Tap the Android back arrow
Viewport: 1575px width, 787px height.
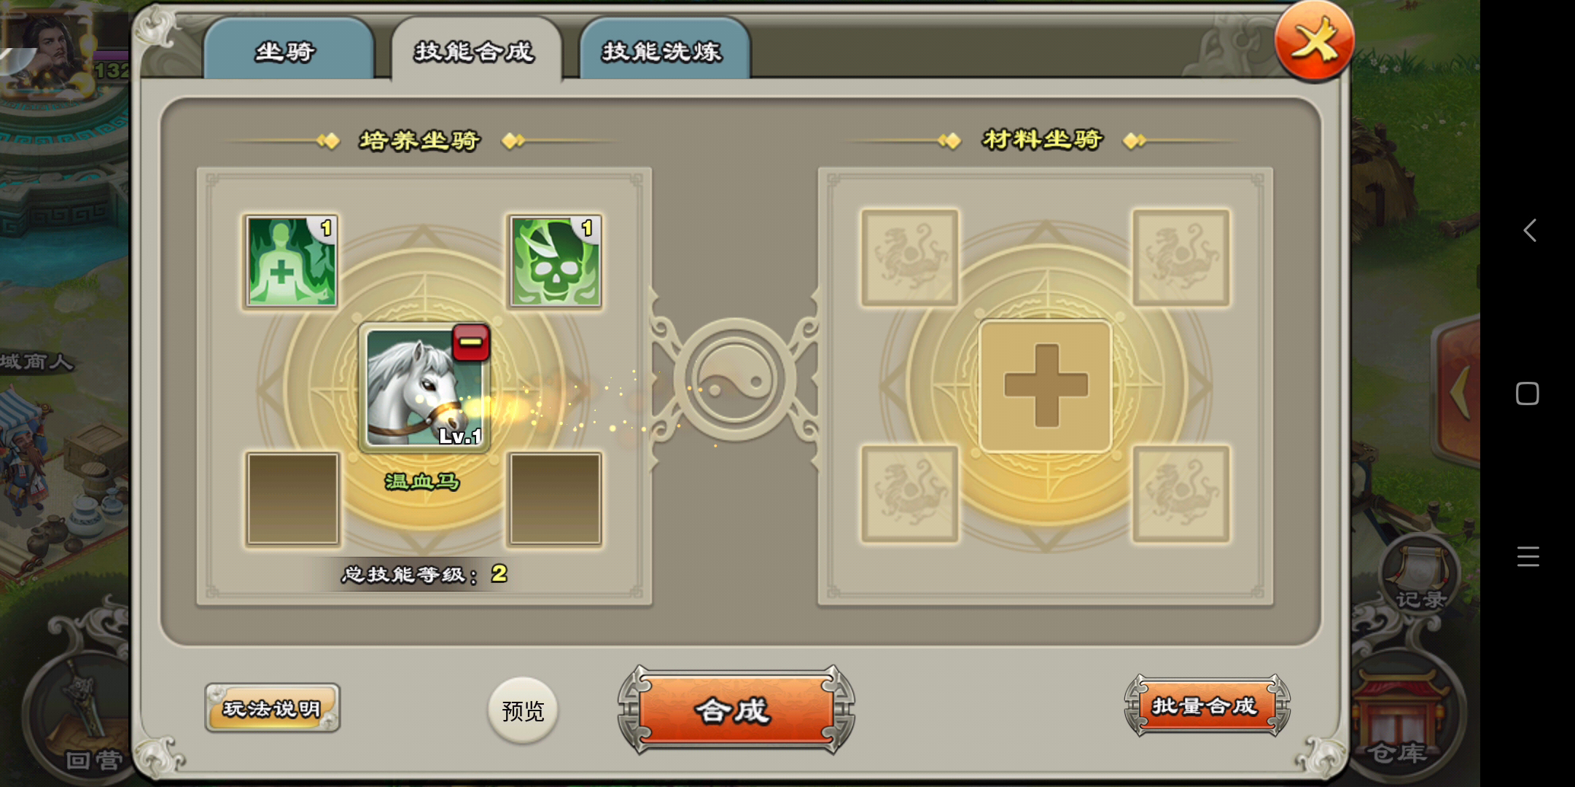pyautogui.click(x=1529, y=231)
